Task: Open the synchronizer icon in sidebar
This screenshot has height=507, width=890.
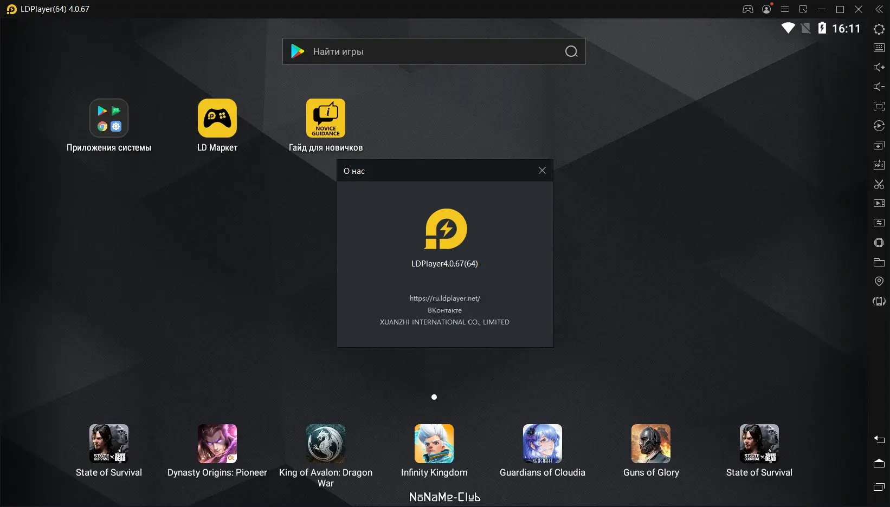Action: [x=879, y=223]
